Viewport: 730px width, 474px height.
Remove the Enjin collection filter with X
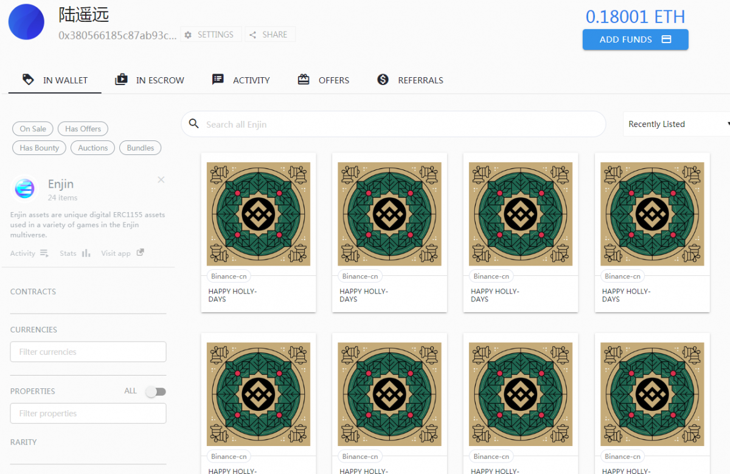(161, 180)
